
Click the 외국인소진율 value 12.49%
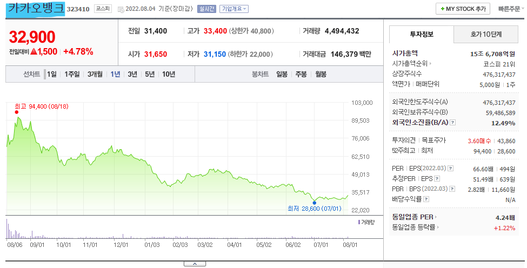point(503,123)
